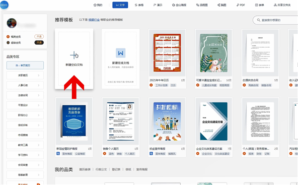Switch to the 表格 spreadsheet tab
Image resolution: width=298 pixels, height=185 pixels.
(x=139, y=5)
